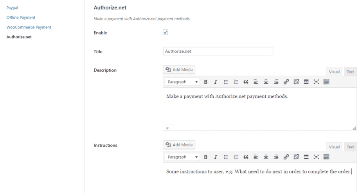Insert bulleted list in Instructions editor

pos(226,157)
